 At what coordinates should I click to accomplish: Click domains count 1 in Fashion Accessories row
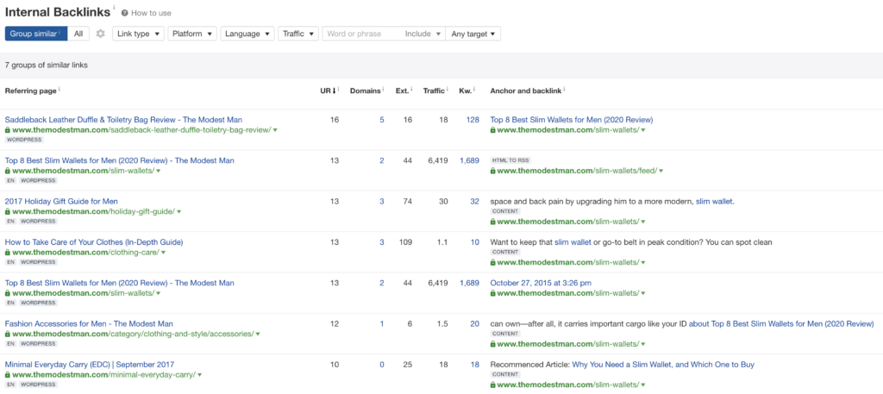[382, 323]
